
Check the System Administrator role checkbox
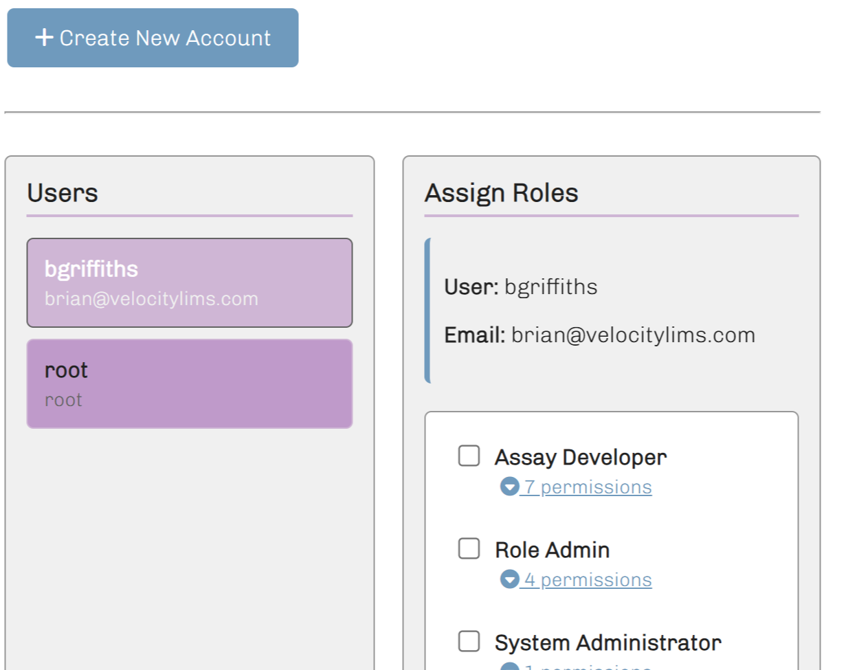[469, 641]
